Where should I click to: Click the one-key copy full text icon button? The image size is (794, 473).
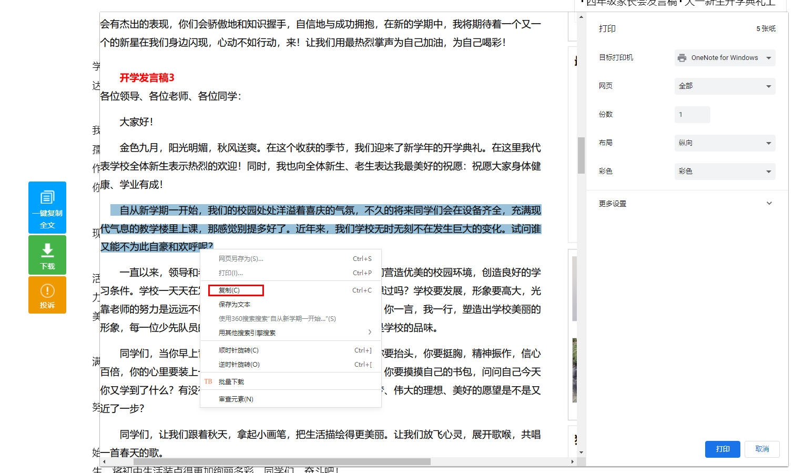pyautogui.click(x=47, y=207)
